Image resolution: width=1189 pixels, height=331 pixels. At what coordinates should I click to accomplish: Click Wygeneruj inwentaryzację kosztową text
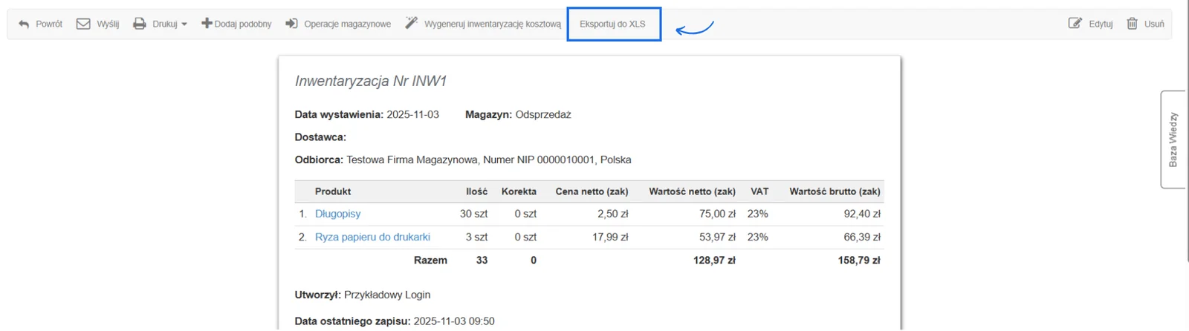coord(493,24)
